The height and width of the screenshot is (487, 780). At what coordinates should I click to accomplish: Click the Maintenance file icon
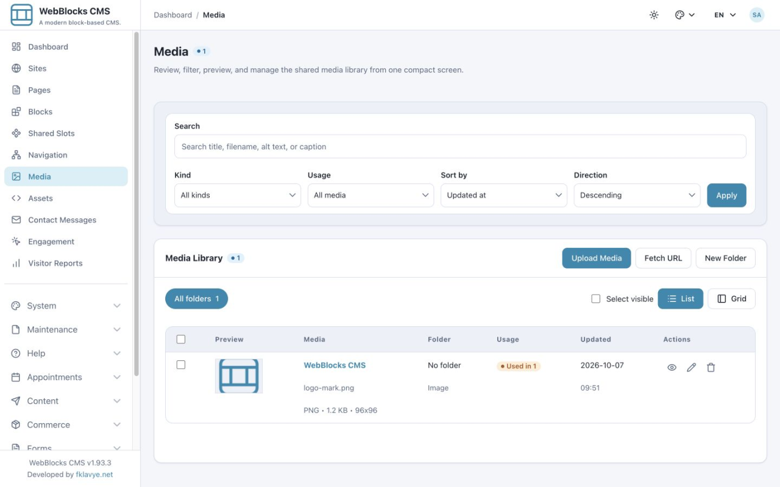pyautogui.click(x=16, y=329)
